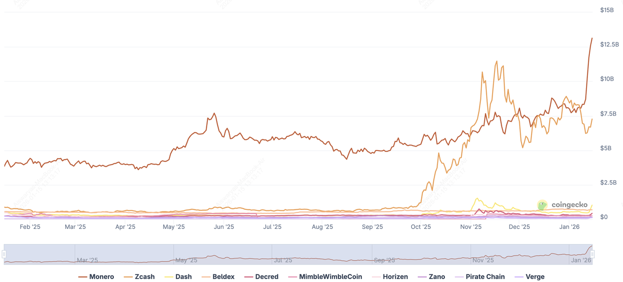The width and height of the screenshot is (623, 282).
Task: Select Mar '25 in the range navigator
Action: pyautogui.click(x=87, y=260)
